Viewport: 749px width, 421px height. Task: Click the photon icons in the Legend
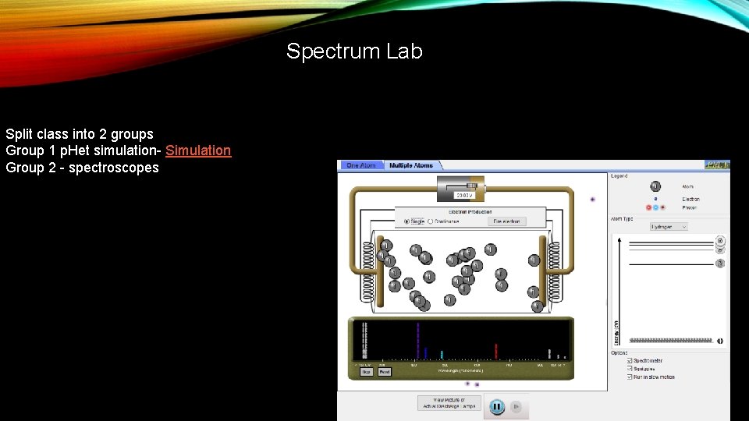point(655,207)
